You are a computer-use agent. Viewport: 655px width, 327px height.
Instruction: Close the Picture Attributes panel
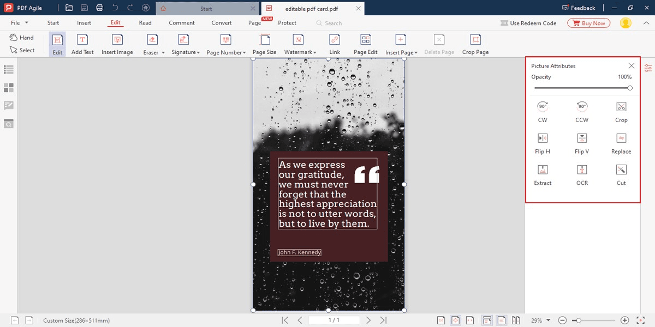click(632, 66)
